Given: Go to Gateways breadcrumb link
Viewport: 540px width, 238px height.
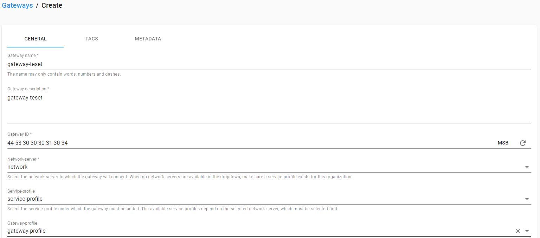Looking at the screenshot, I should pos(17,5).
